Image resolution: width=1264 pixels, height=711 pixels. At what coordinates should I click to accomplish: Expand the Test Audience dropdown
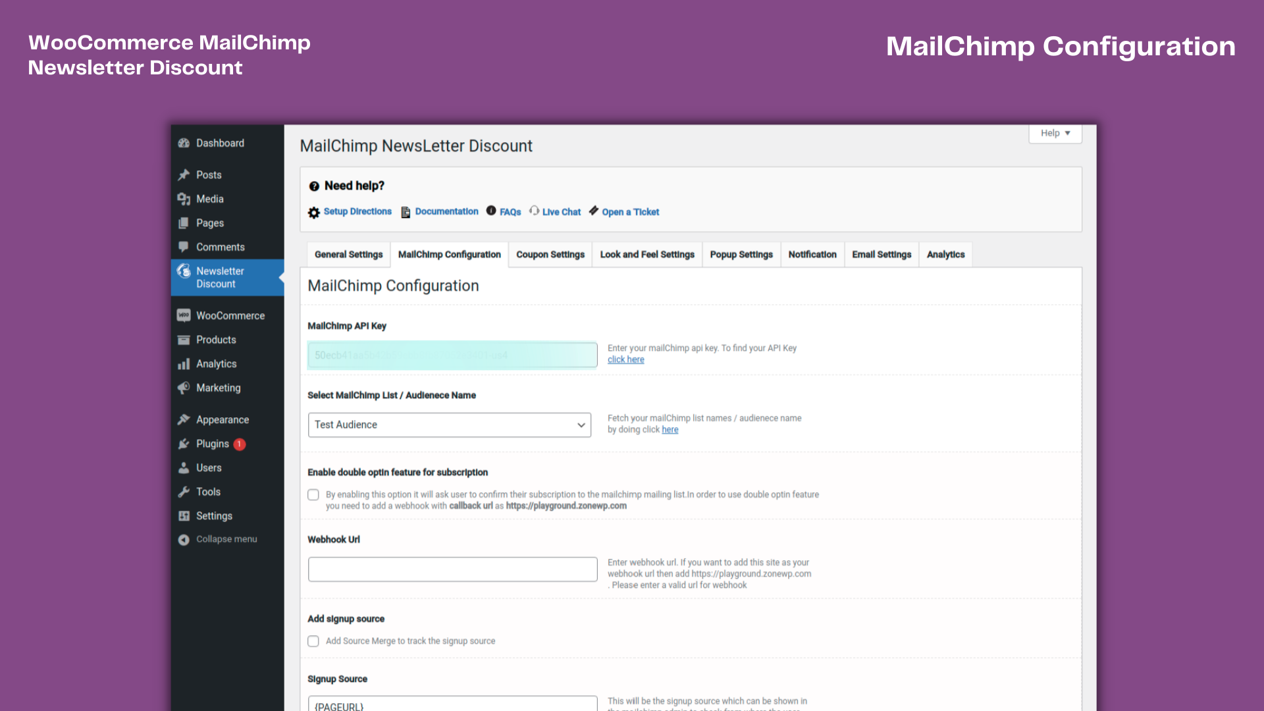point(450,425)
